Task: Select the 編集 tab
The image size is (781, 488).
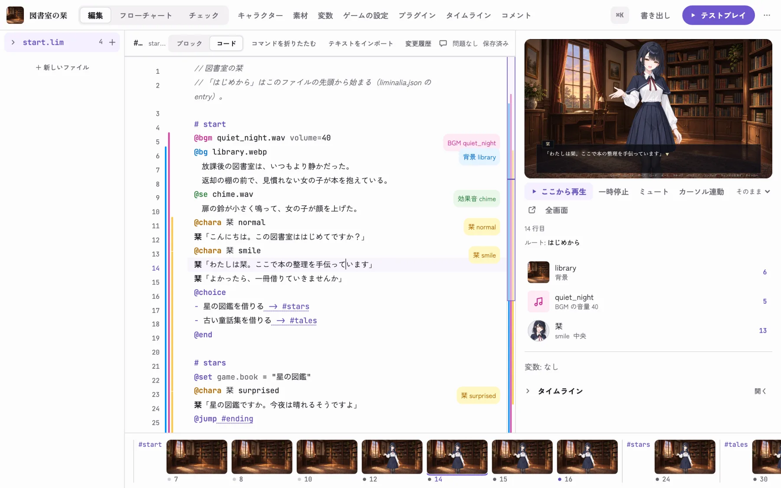Action: point(95,15)
